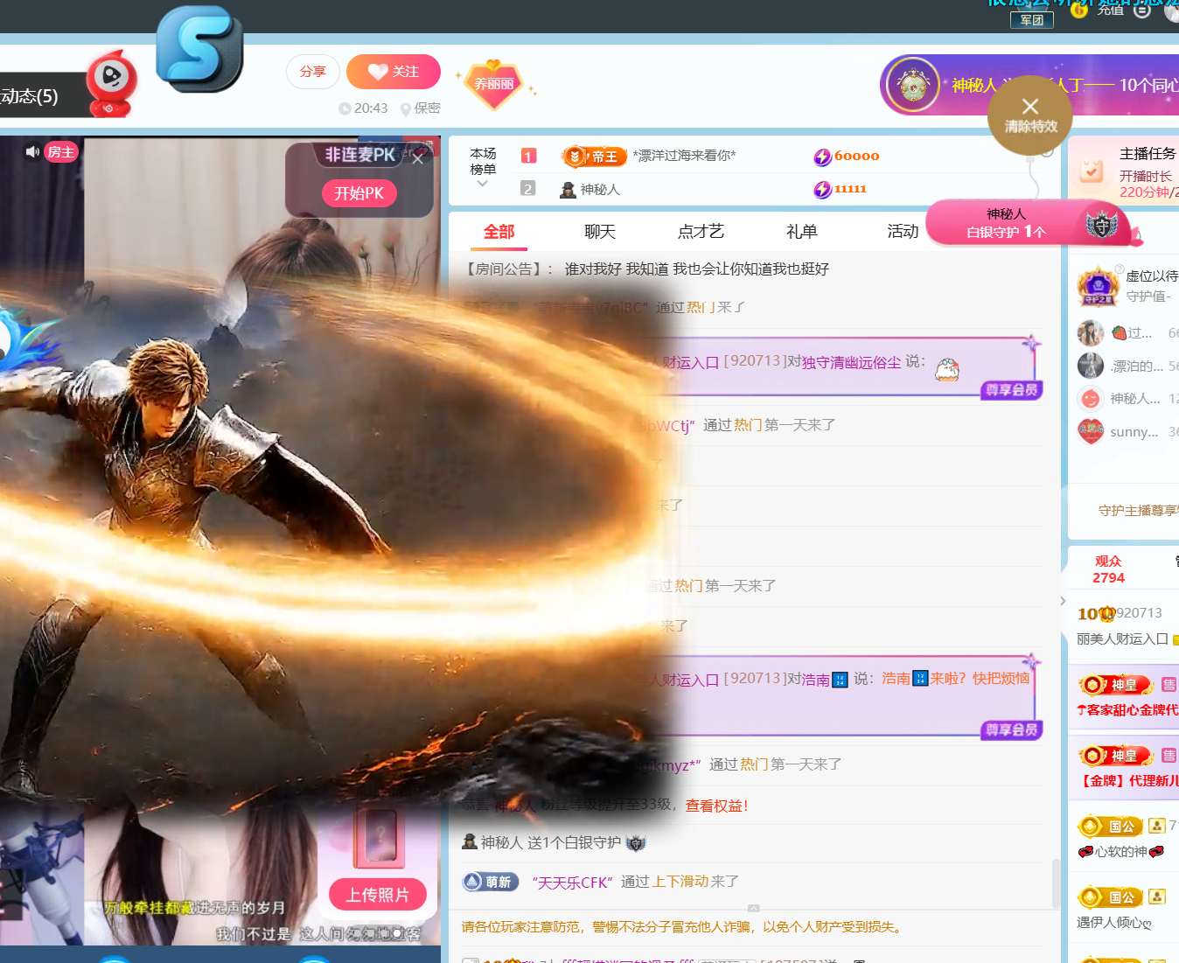This screenshot has width=1179, height=963.
Task: Click the 帝王 rank badge in row 1
Action: (x=594, y=157)
